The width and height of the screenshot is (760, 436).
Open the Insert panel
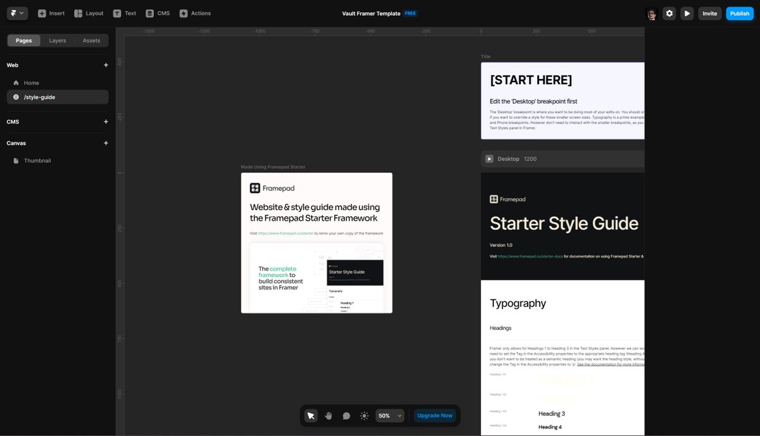click(51, 13)
